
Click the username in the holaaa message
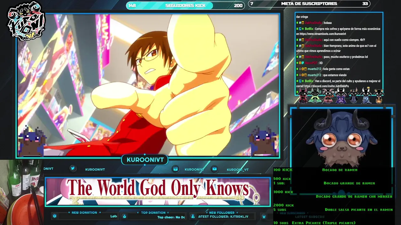tap(313, 23)
